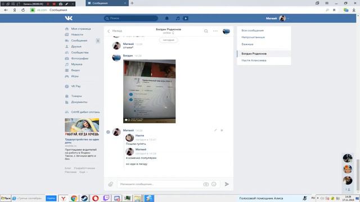Open Steam from the taskbar
Image resolution: width=360 pixels, height=202 pixels.
pos(84,198)
